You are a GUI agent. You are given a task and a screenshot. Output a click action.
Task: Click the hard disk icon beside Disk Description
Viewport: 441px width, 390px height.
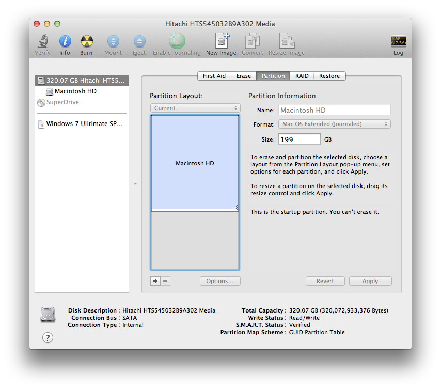tap(48, 315)
